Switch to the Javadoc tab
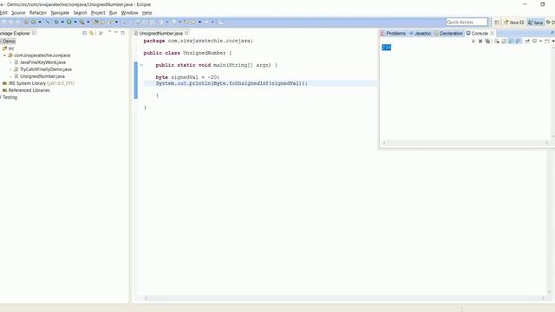 point(420,33)
